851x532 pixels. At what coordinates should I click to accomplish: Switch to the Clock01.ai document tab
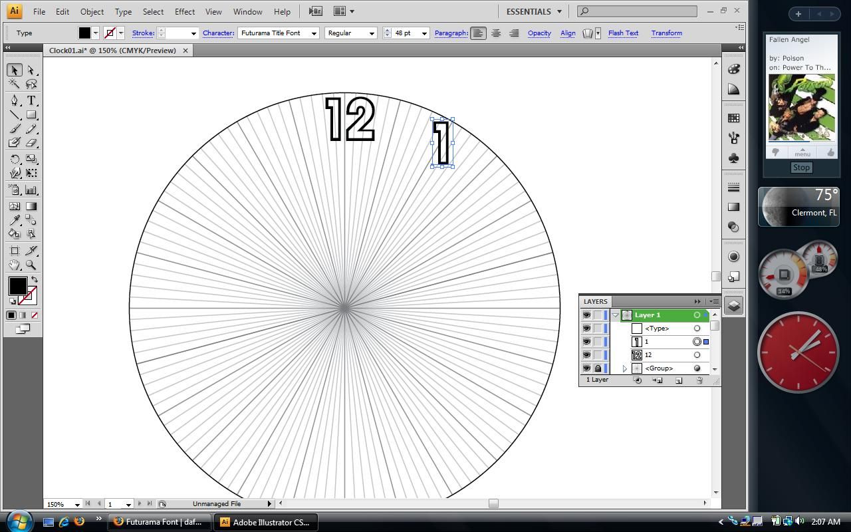[113, 50]
